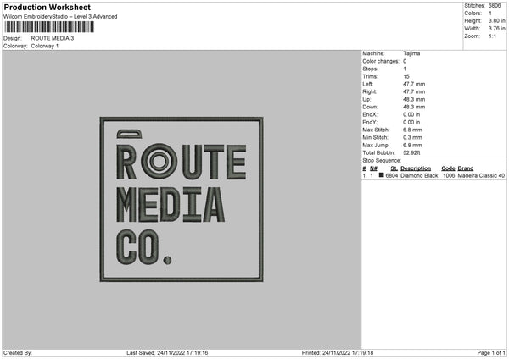Click the Zoom value 1:1
This screenshot has width=509, height=359.
point(492,36)
